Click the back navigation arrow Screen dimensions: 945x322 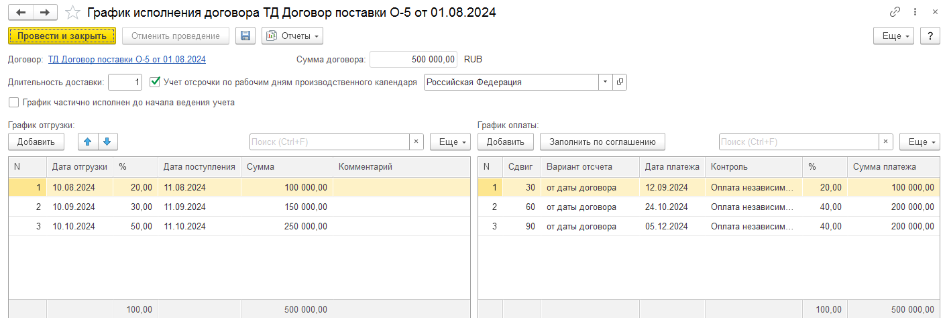[x=21, y=12]
